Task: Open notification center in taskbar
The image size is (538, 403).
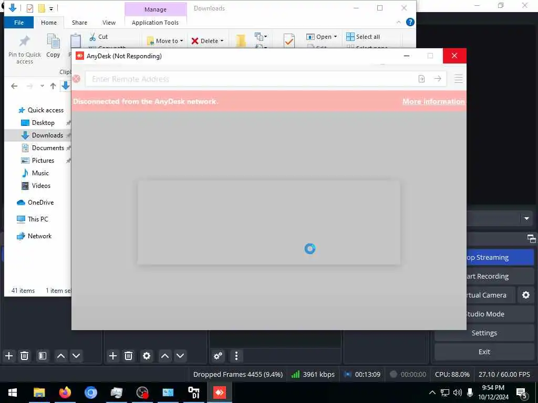Action: 521,393
